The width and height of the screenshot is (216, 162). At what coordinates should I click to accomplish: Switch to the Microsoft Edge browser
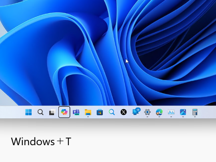coord(159,112)
